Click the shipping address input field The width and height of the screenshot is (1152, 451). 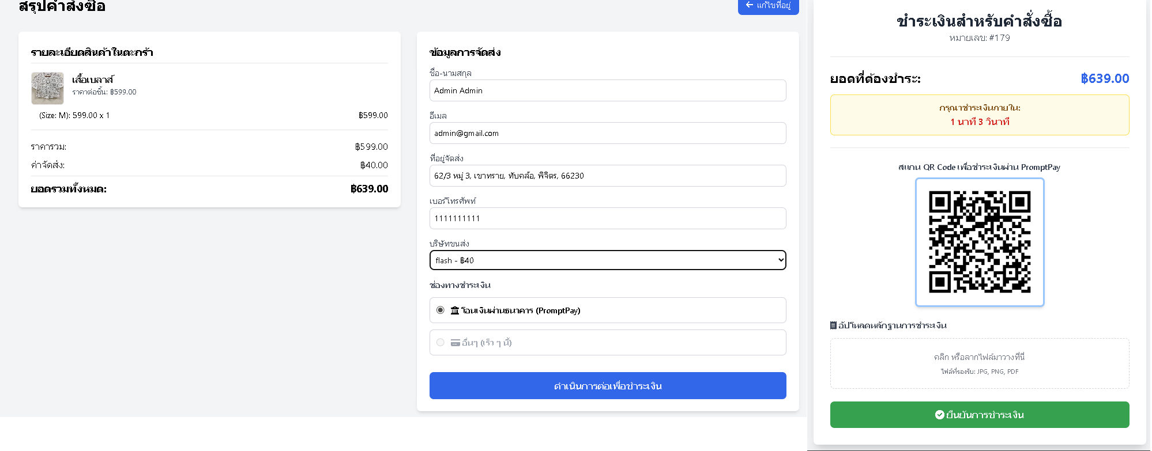coord(607,176)
